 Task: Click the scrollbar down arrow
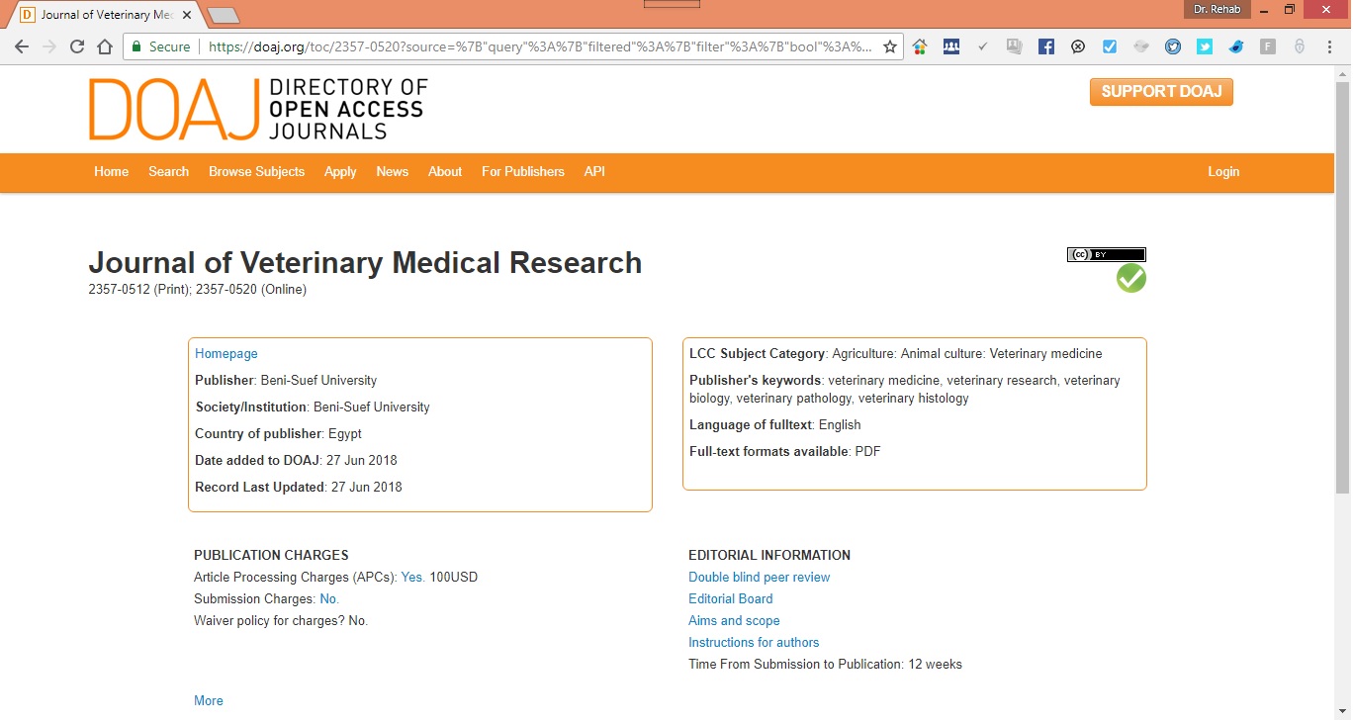1342,712
